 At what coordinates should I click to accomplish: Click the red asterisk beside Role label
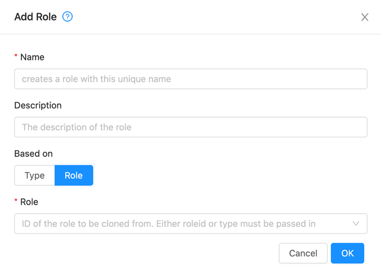pos(16,201)
